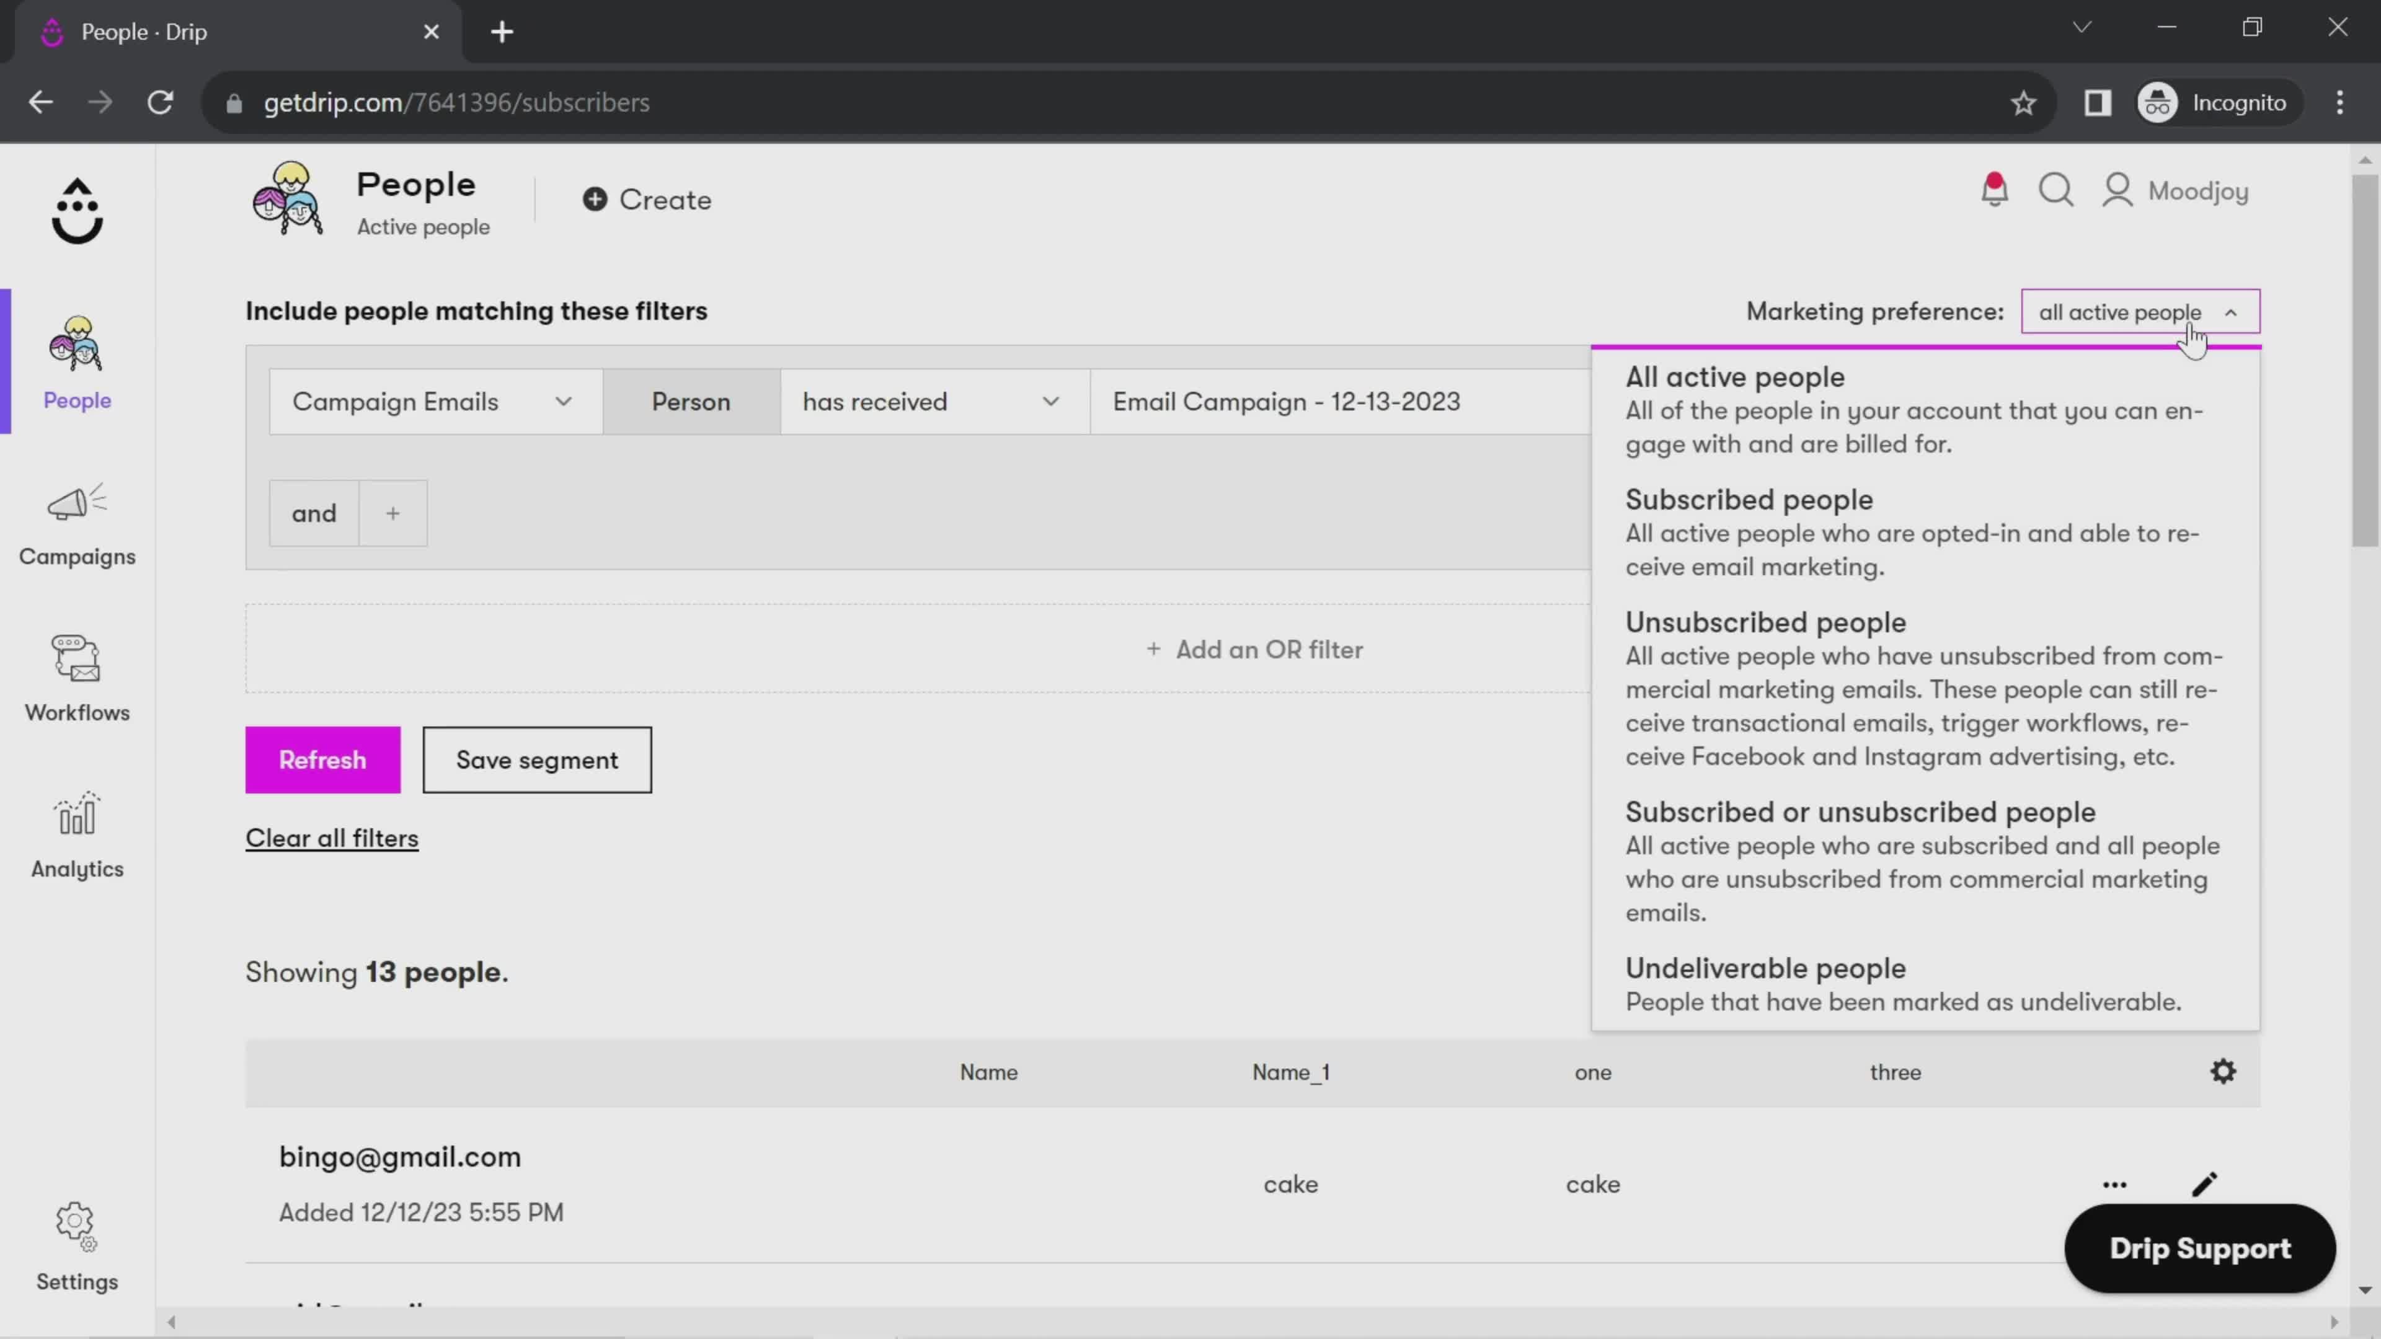The height and width of the screenshot is (1339, 2381).
Task: Reload the page
Action: [x=161, y=102]
